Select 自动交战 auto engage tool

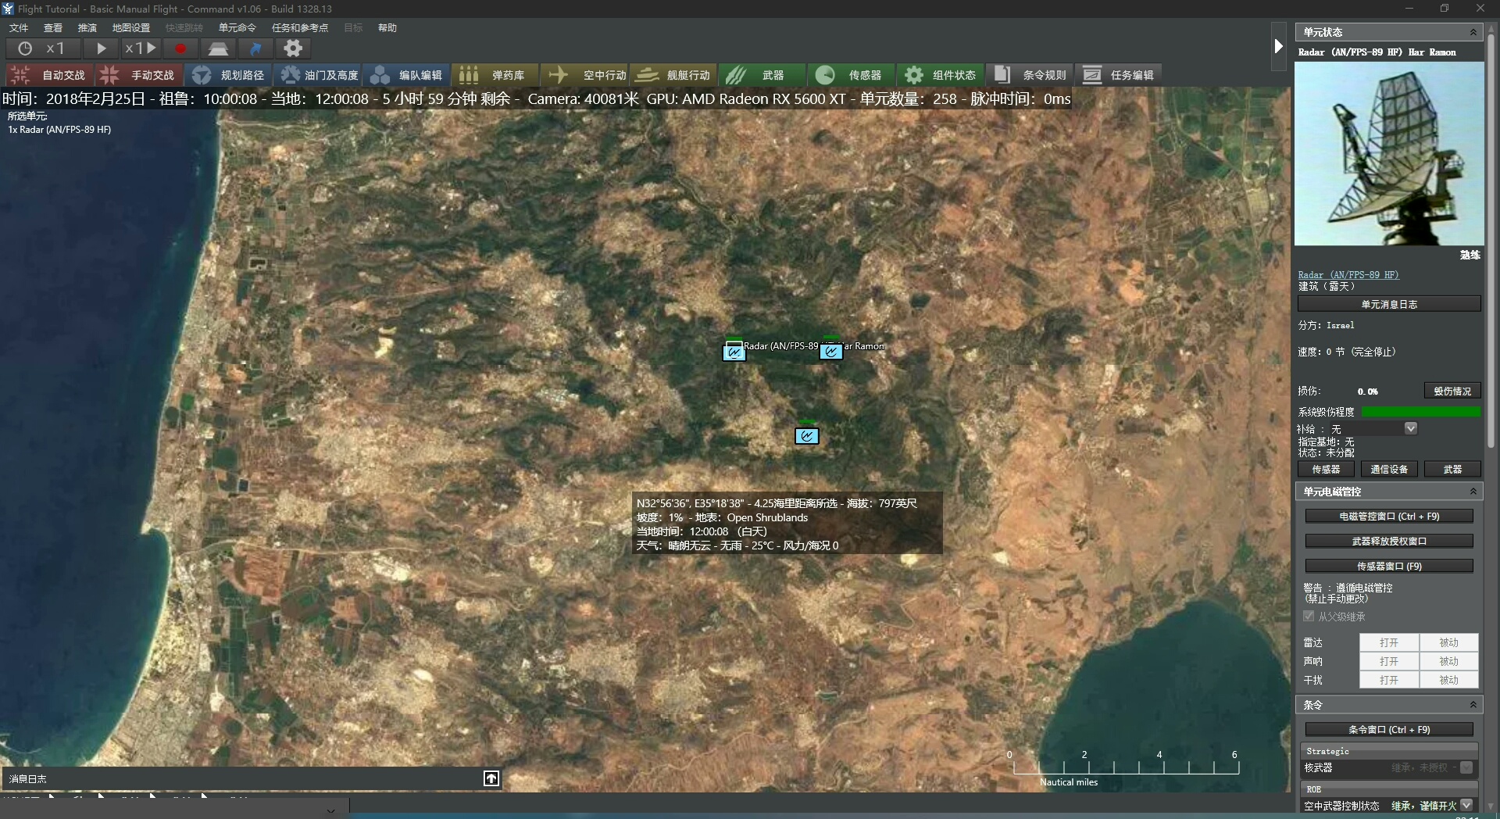click(x=49, y=75)
